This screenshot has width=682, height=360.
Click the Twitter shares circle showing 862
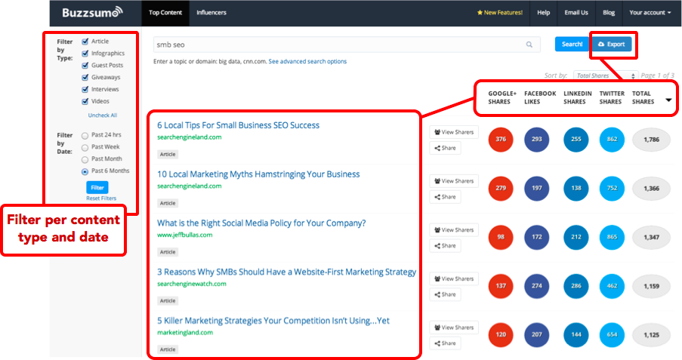pyautogui.click(x=610, y=140)
